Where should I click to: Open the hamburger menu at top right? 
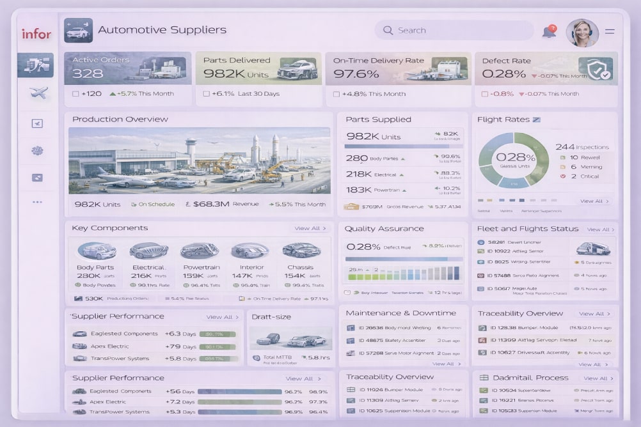click(610, 31)
